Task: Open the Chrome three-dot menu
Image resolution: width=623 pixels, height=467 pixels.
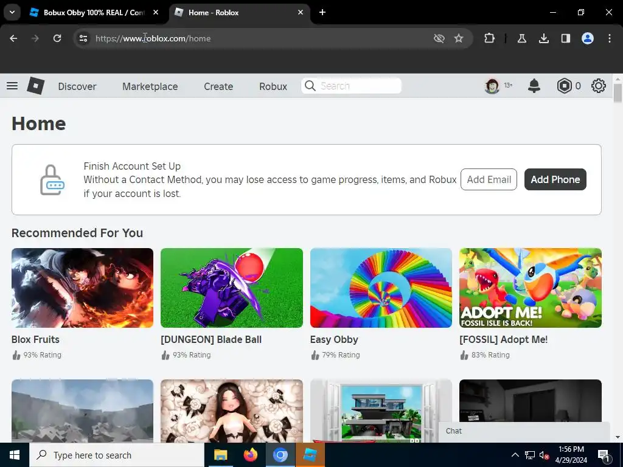Action: (610, 38)
